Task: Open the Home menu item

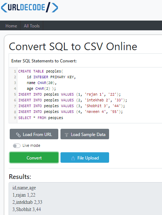Action: [x=11, y=26]
